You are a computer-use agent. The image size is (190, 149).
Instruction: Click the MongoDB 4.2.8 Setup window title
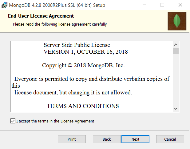coord(57,5)
